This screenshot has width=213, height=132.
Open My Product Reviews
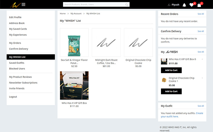click(x=20, y=77)
